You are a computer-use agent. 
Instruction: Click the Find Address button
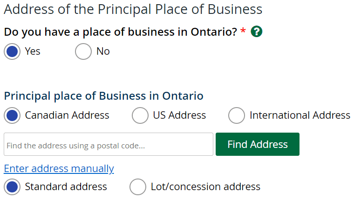click(x=258, y=144)
